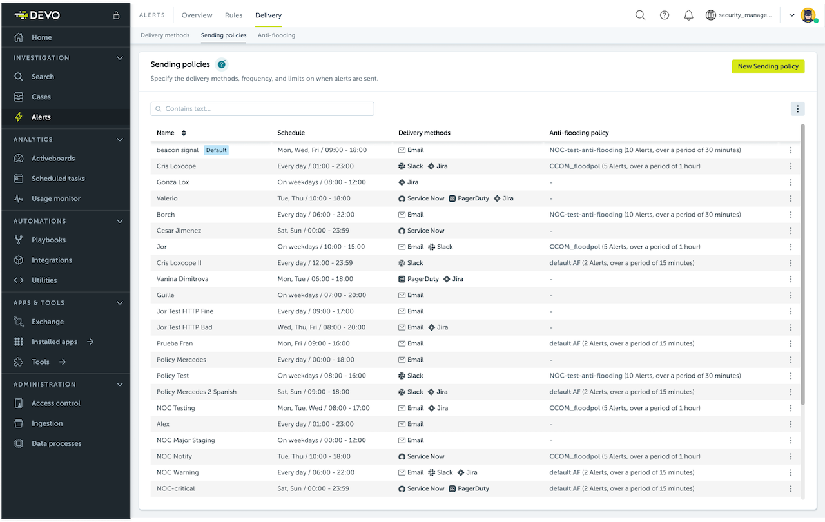
Task: Click the help question mark icon
Action: tap(664, 14)
